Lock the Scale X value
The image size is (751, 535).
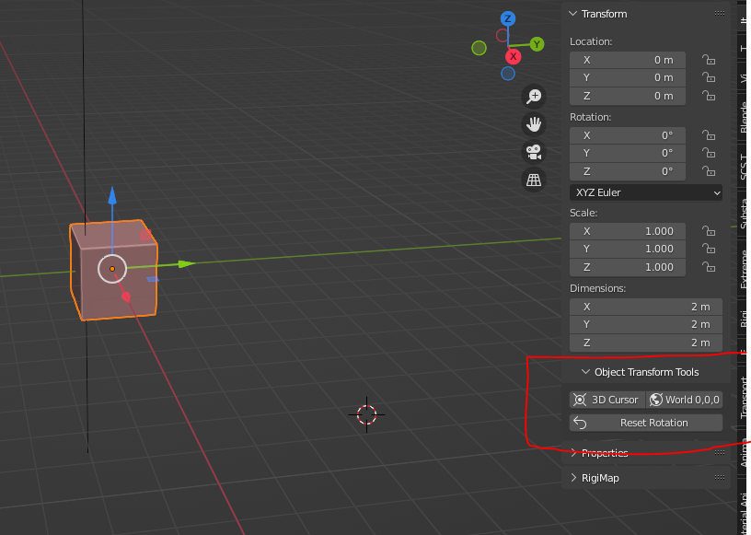click(709, 231)
